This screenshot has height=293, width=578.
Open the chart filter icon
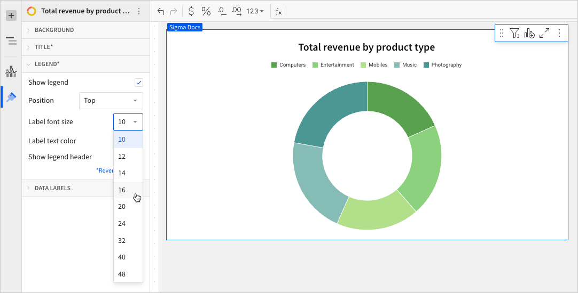[514, 34]
